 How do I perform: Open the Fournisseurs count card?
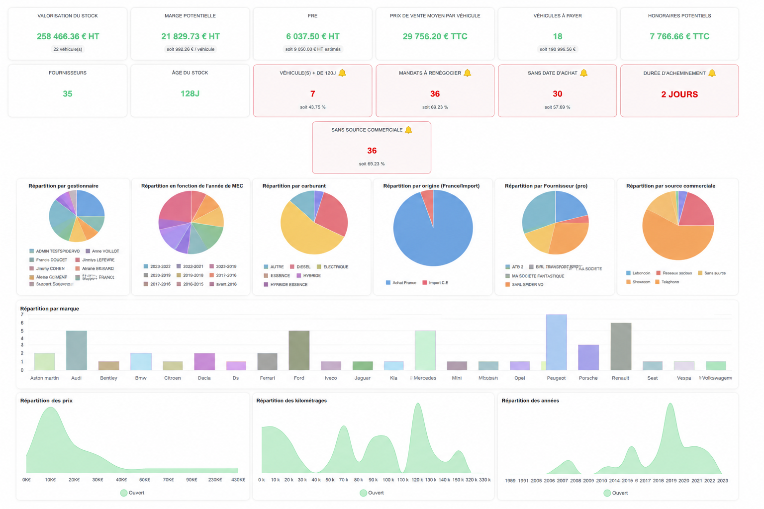[x=68, y=90]
